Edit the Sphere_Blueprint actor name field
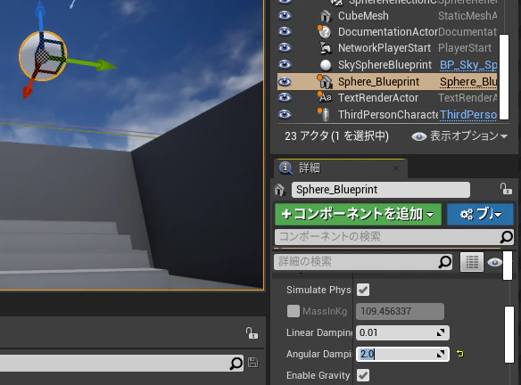The height and width of the screenshot is (385, 521). (x=381, y=190)
